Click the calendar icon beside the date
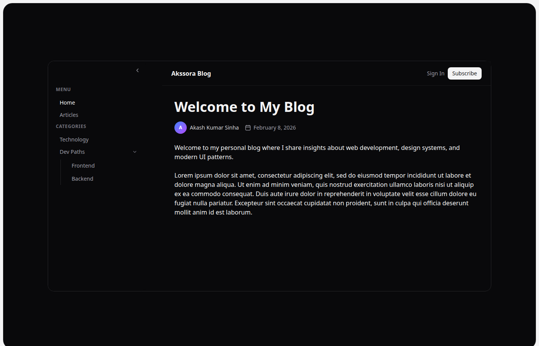539x346 pixels. click(x=248, y=128)
